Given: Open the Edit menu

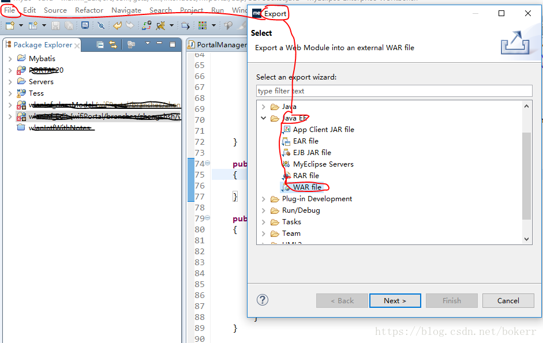Looking at the screenshot, I should pos(29,10).
